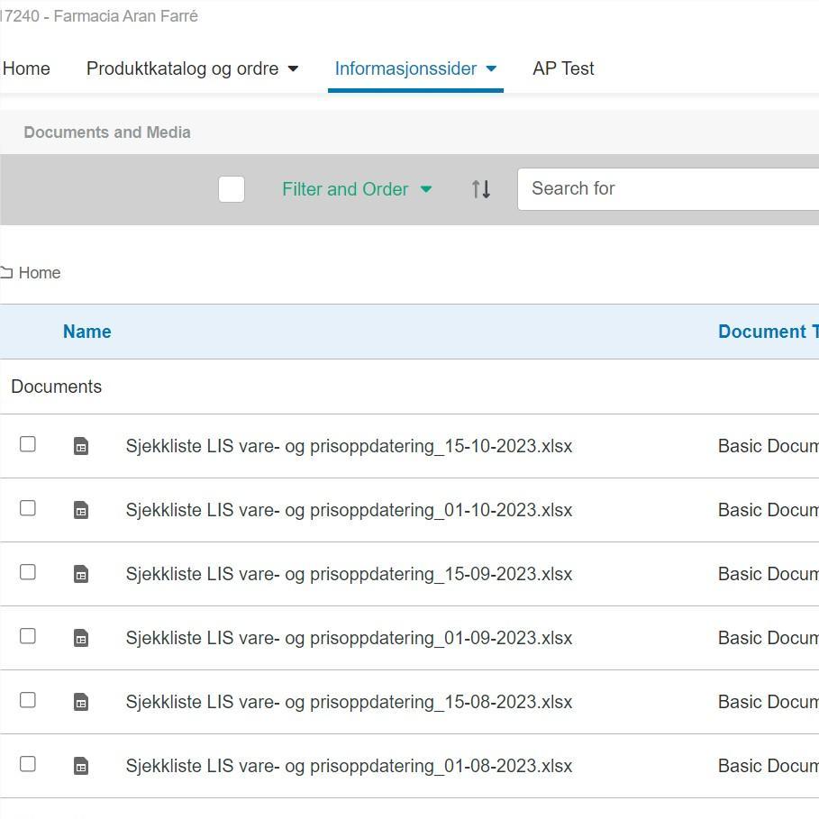Open the AP Test navigation item

click(x=563, y=68)
